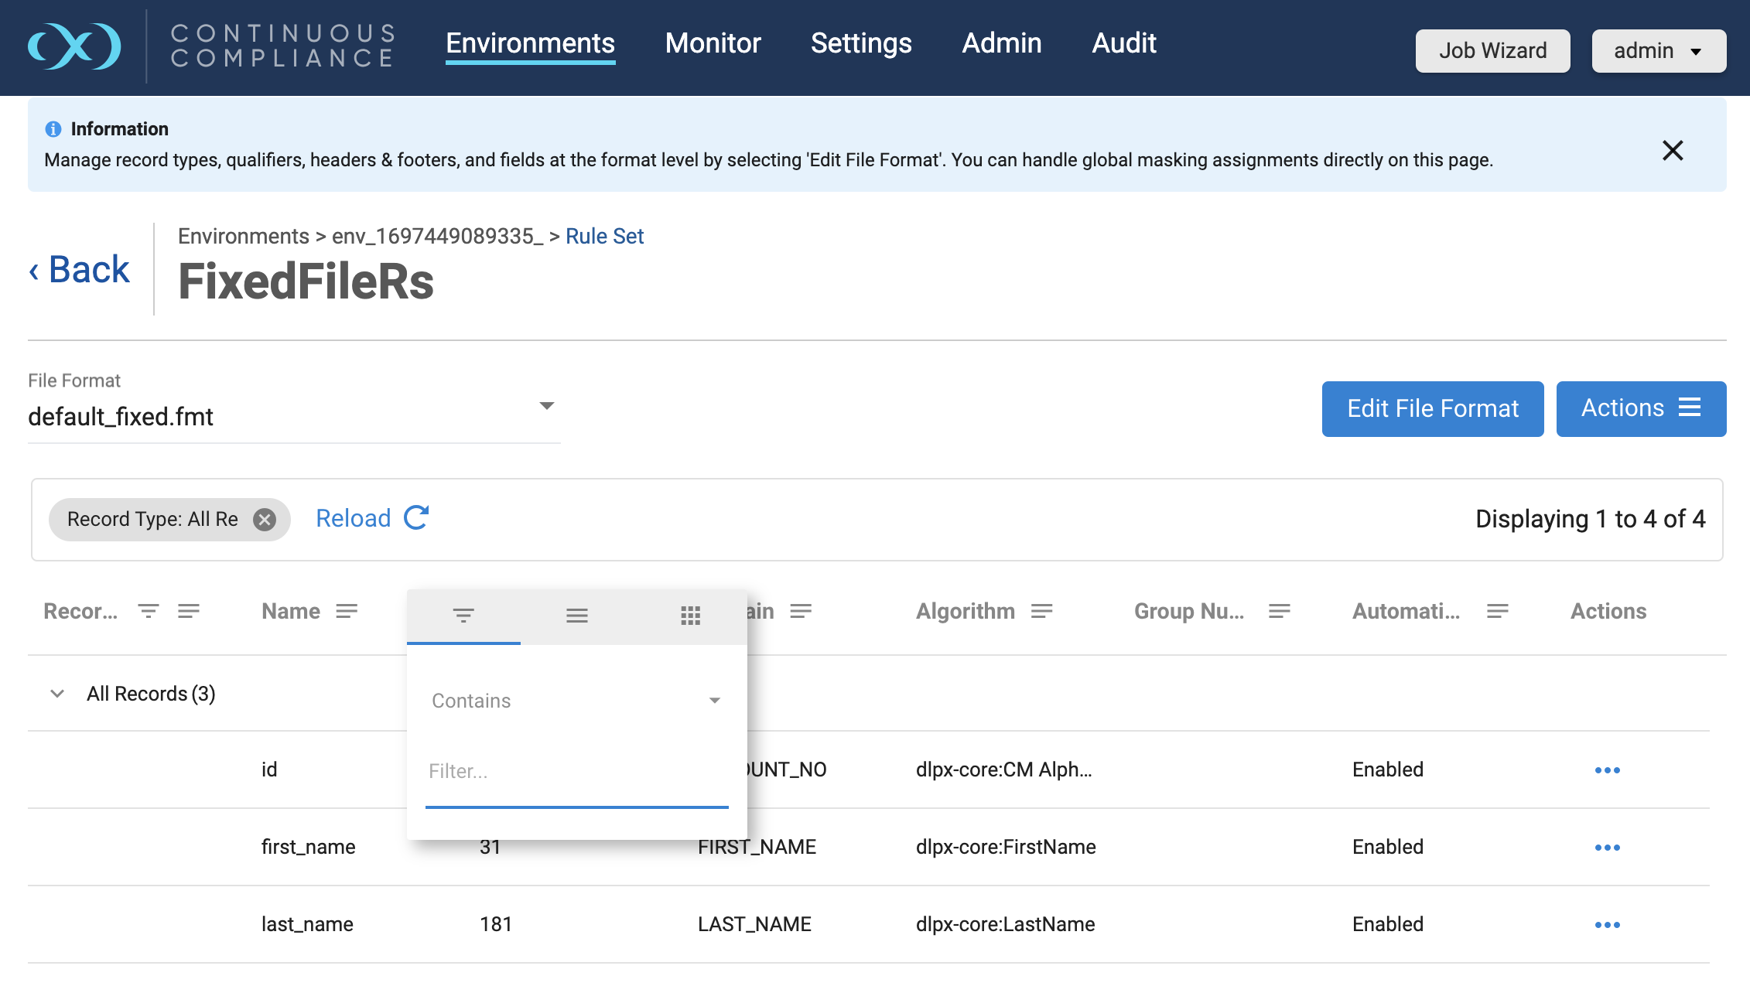Image resolution: width=1750 pixels, height=993 pixels.
Task: Open filter icon on Record column
Action: [x=148, y=611]
